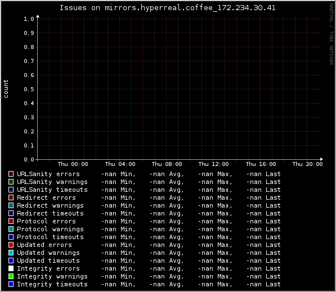Click the Updated warnings cyan swatch
This screenshot has width=336, height=292.
(11, 253)
